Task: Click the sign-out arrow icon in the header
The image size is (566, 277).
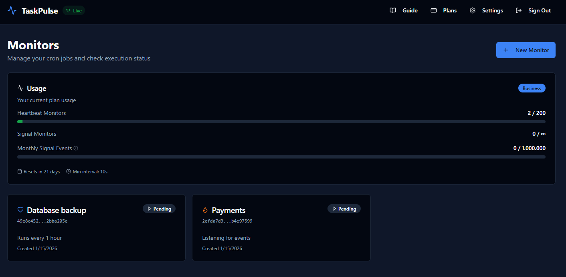Action: click(519, 10)
